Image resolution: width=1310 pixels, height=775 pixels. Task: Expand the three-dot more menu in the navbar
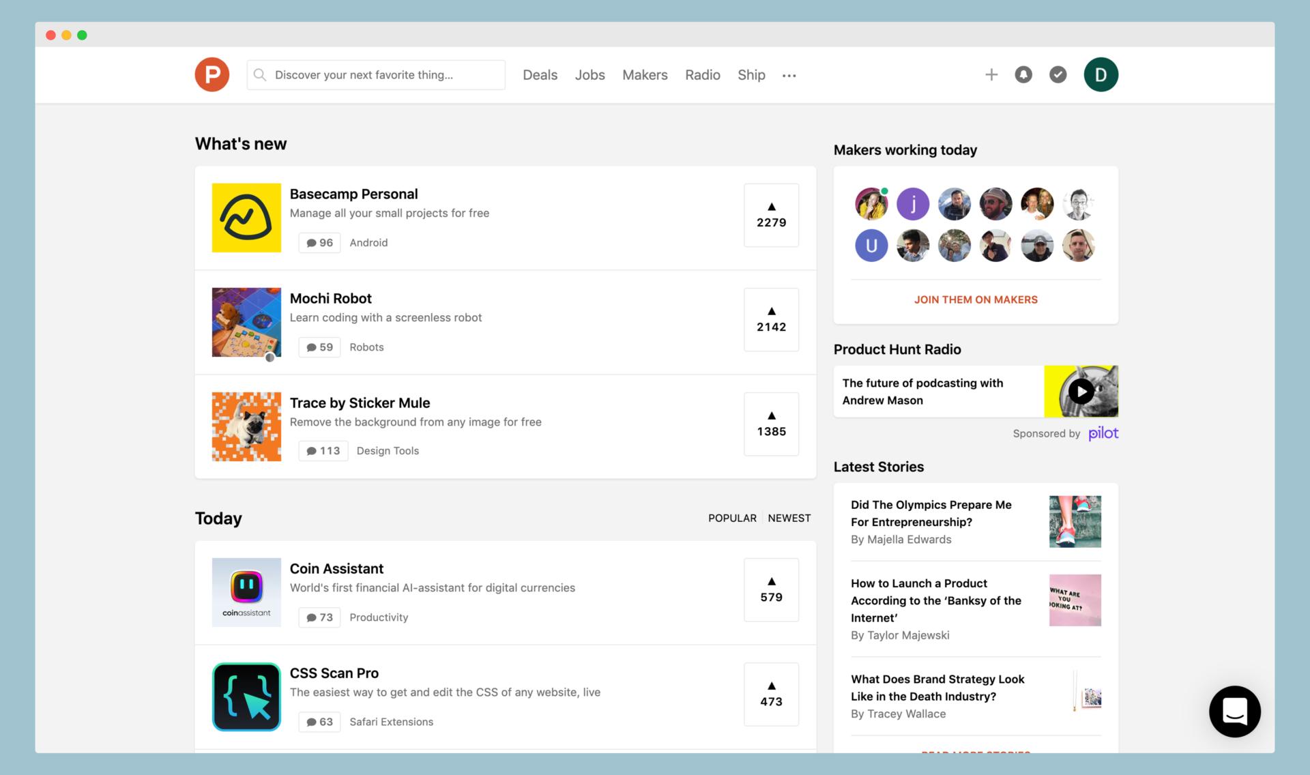click(789, 76)
